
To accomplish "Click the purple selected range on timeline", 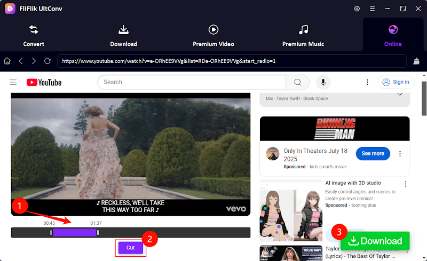I will (75, 232).
